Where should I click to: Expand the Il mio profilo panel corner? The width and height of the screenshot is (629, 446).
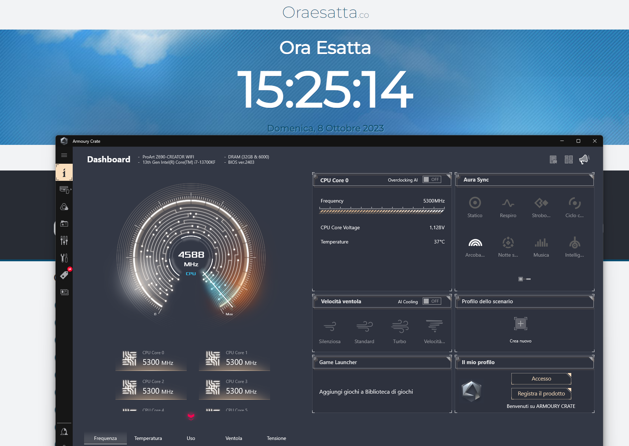(x=591, y=359)
